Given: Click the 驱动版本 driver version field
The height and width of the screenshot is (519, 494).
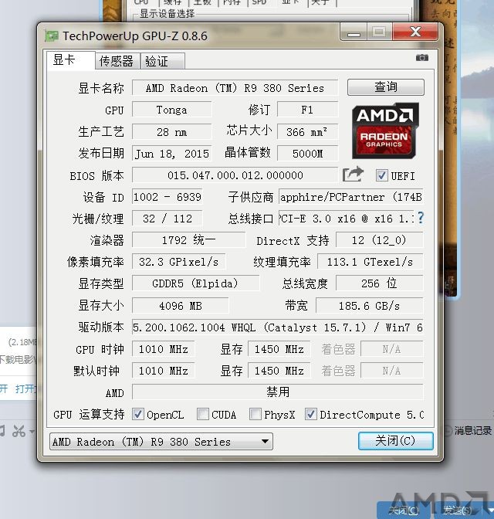Looking at the screenshot, I should click(x=277, y=327).
